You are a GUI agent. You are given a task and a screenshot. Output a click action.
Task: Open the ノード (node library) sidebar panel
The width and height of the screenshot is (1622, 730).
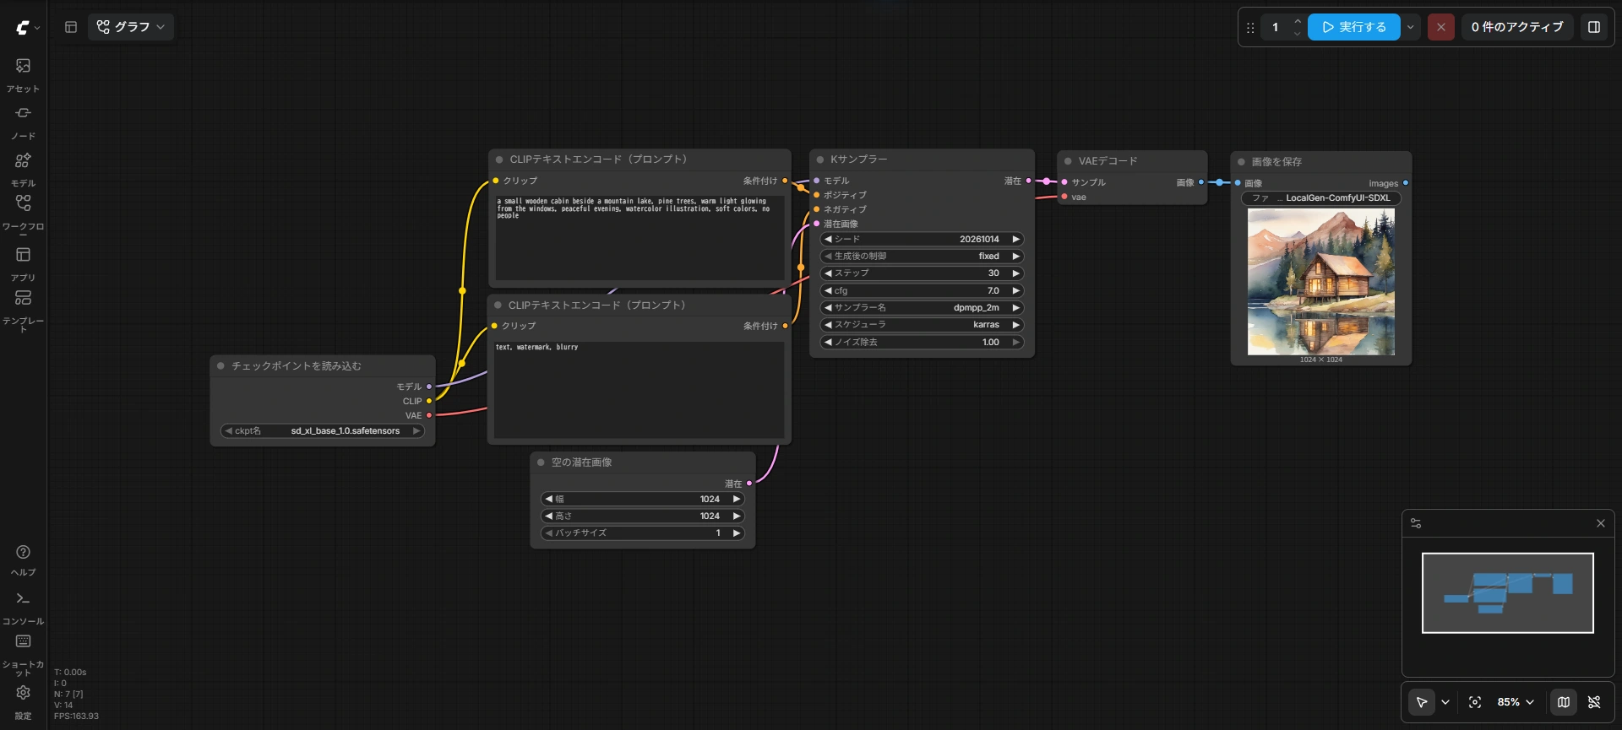(x=23, y=122)
